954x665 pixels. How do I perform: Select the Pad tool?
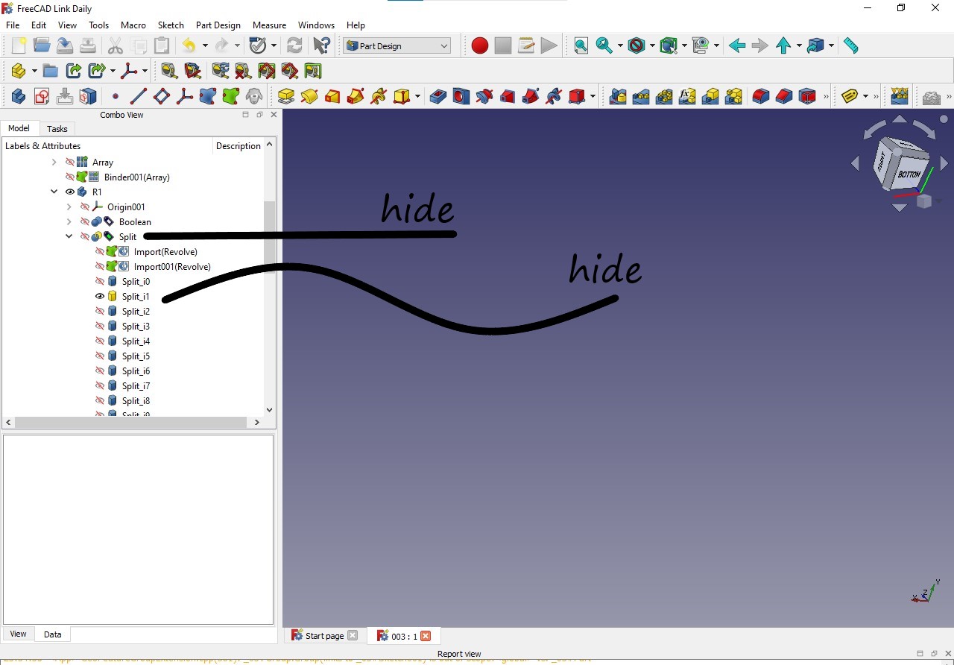pos(285,95)
